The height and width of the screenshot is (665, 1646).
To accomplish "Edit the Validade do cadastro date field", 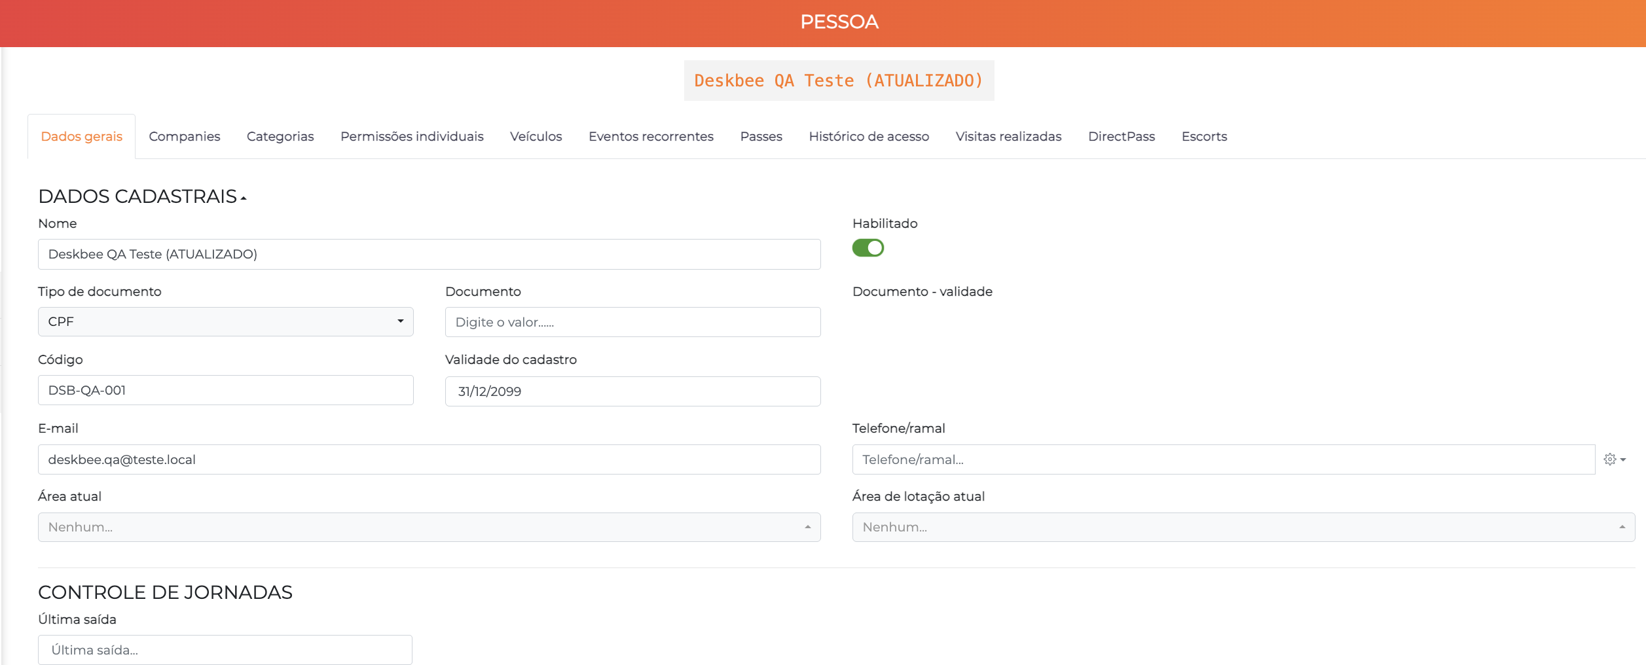I will [633, 391].
